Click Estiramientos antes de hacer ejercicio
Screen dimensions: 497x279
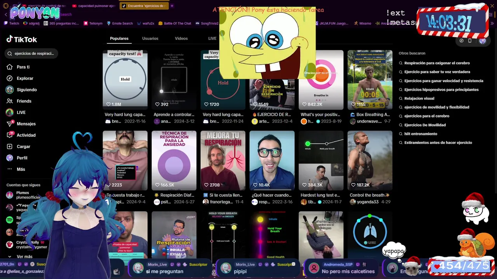(x=438, y=143)
